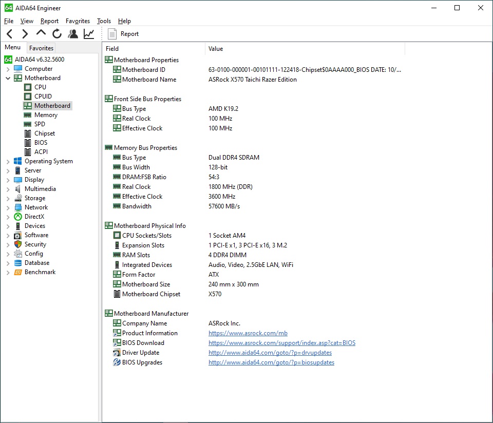493x423 pixels.
Task: Expand the Network tree node
Action: [8, 208]
